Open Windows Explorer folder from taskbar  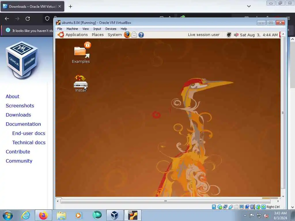pyautogui.click(x=61, y=216)
